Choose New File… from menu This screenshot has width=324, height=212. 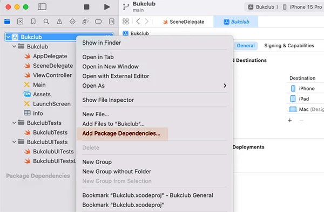click(154, 114)
